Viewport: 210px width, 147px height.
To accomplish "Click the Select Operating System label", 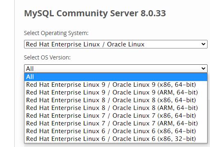I will click(x=56, y=33).
